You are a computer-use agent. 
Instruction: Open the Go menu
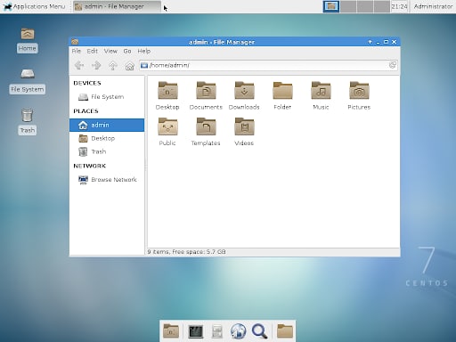(127, 51)
